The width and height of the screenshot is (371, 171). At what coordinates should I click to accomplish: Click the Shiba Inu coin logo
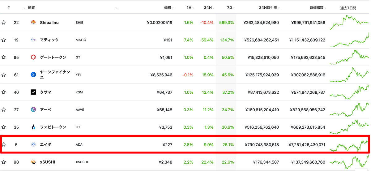[34, 23]
